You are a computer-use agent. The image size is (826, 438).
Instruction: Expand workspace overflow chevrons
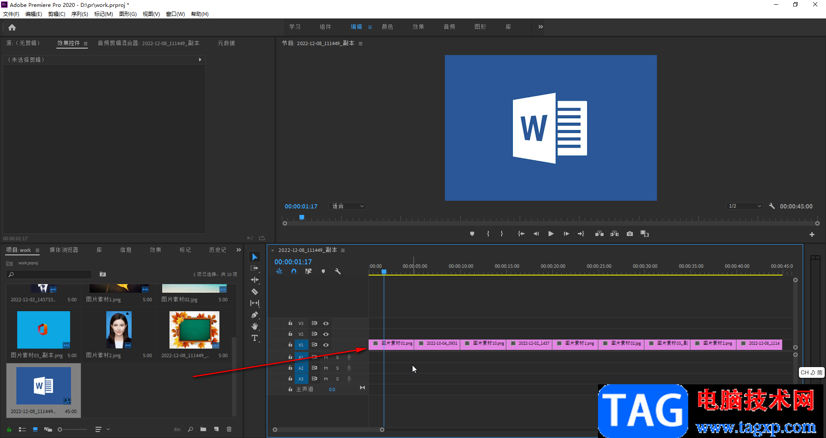click(x=541, y=27)
